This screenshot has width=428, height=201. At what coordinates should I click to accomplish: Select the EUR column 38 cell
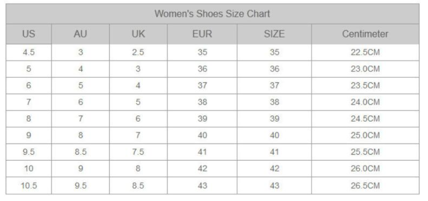click(x=202, y=102)
